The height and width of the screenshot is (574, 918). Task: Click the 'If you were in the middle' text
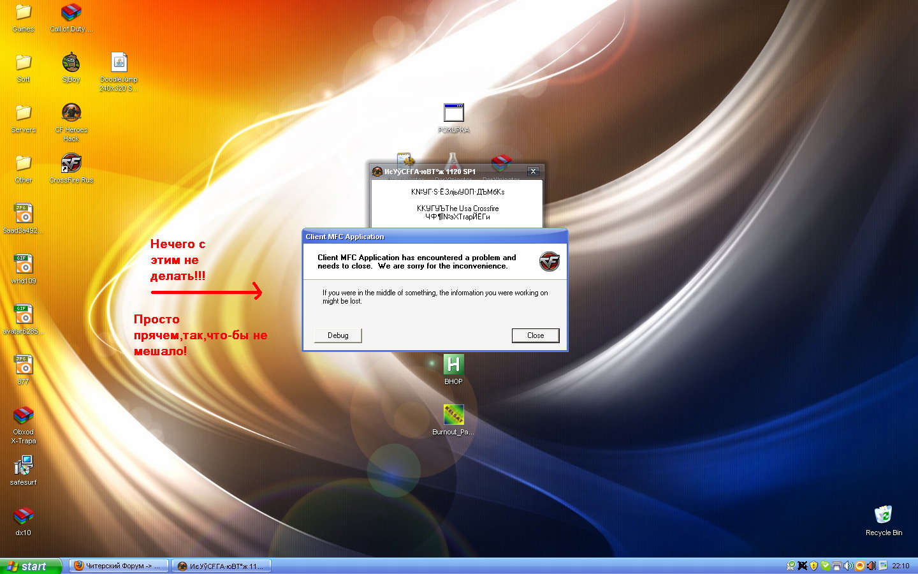(x=435, y=297)
